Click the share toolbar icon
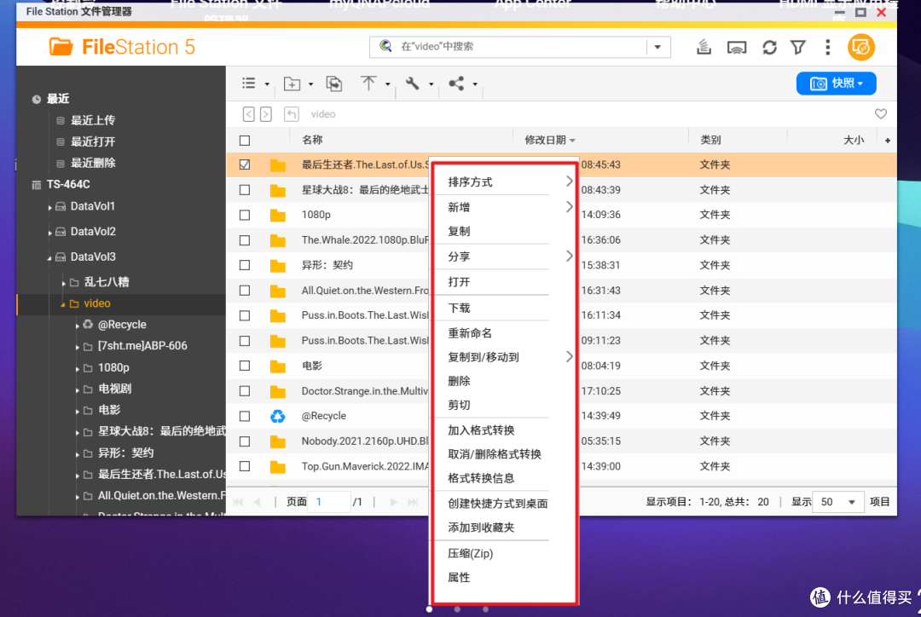This screenshot has height=617, width=921. click(x=456, y=84)
